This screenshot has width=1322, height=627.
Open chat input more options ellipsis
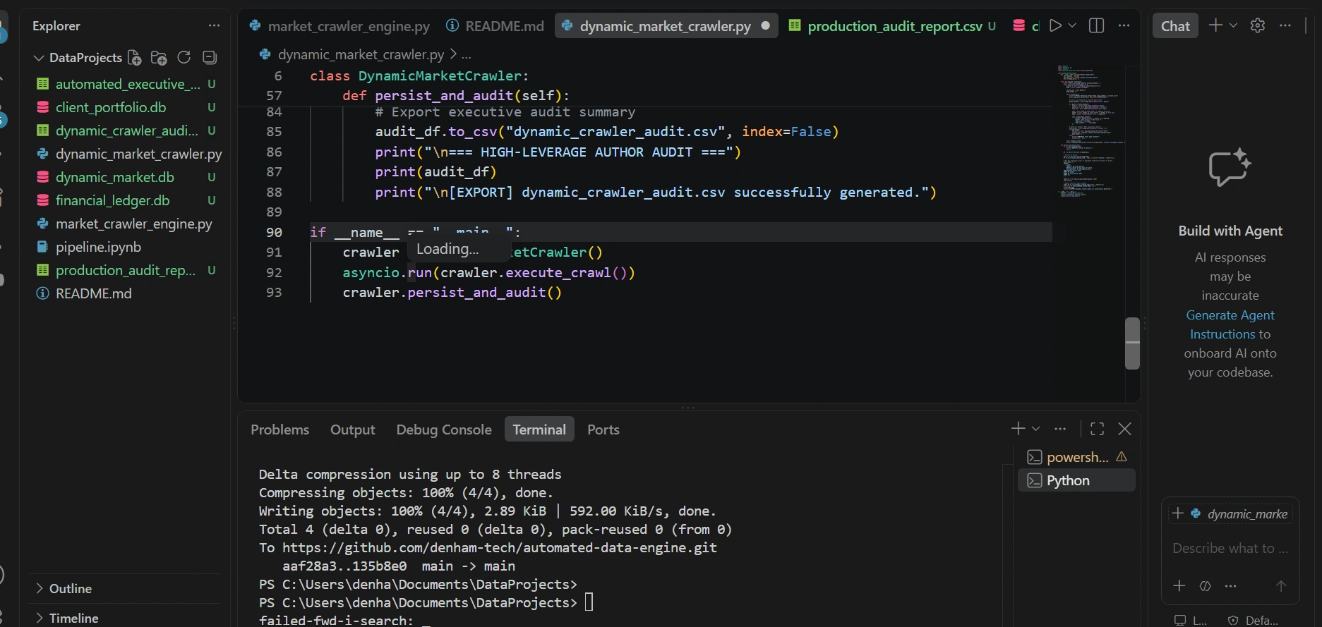(1231, 586)
